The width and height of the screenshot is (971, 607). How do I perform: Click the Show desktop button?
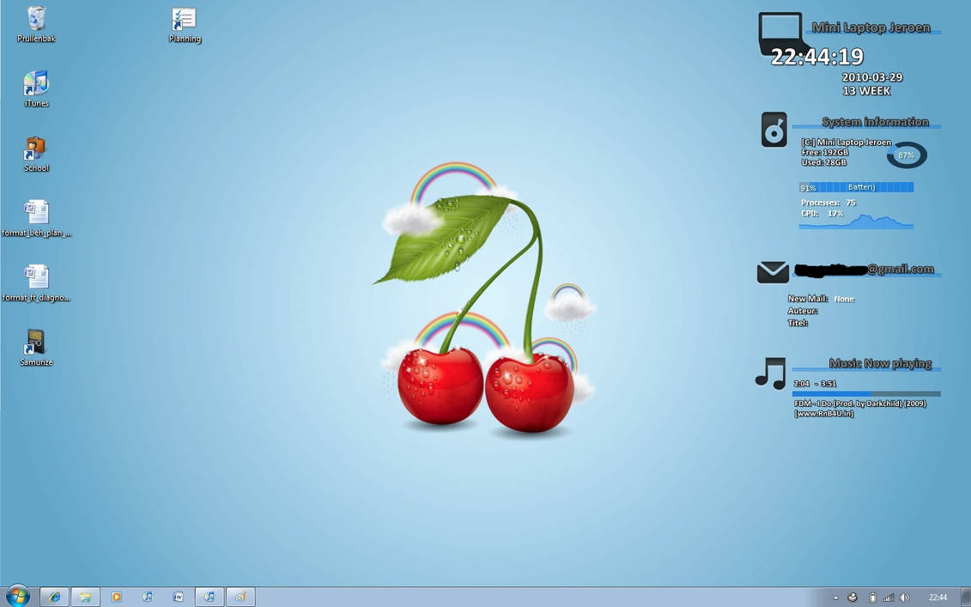(966, 597)
